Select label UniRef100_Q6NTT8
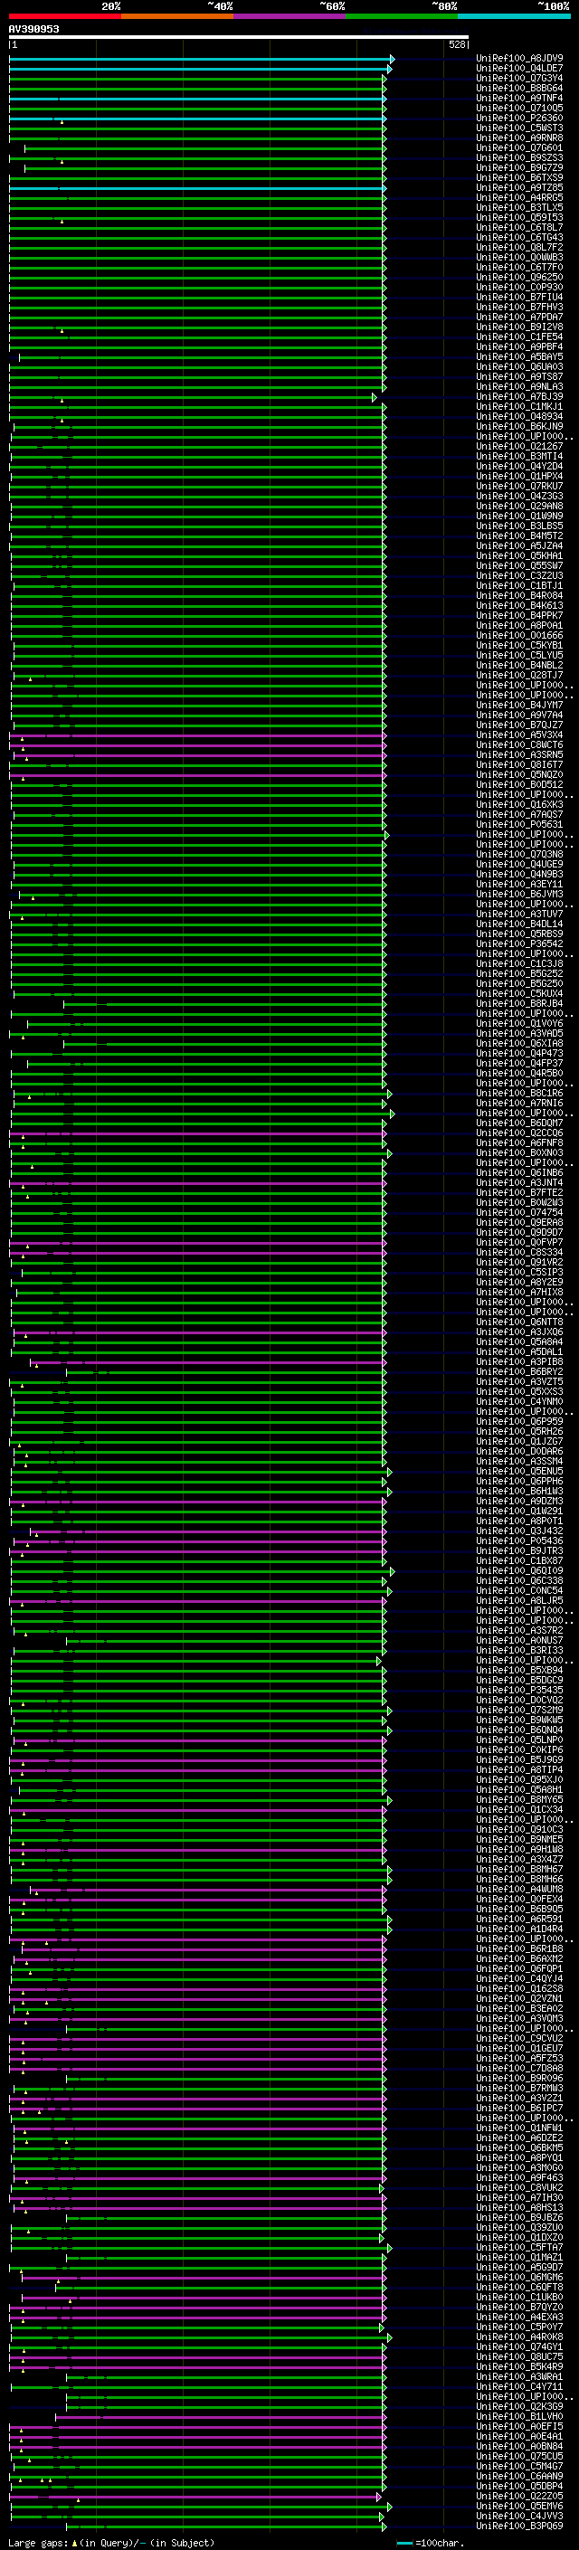579x2550 pixels. click(519, 1322)
